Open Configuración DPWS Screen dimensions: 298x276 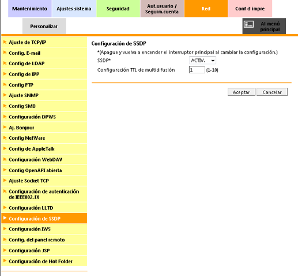tap(44, 117)
